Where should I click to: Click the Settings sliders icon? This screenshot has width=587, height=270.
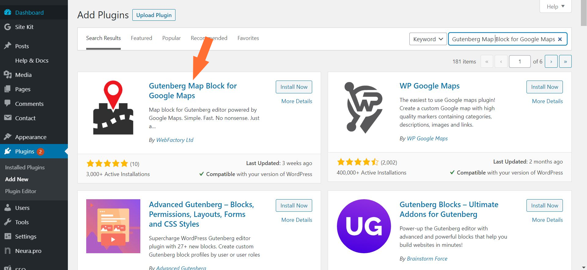tap(8, 236)
